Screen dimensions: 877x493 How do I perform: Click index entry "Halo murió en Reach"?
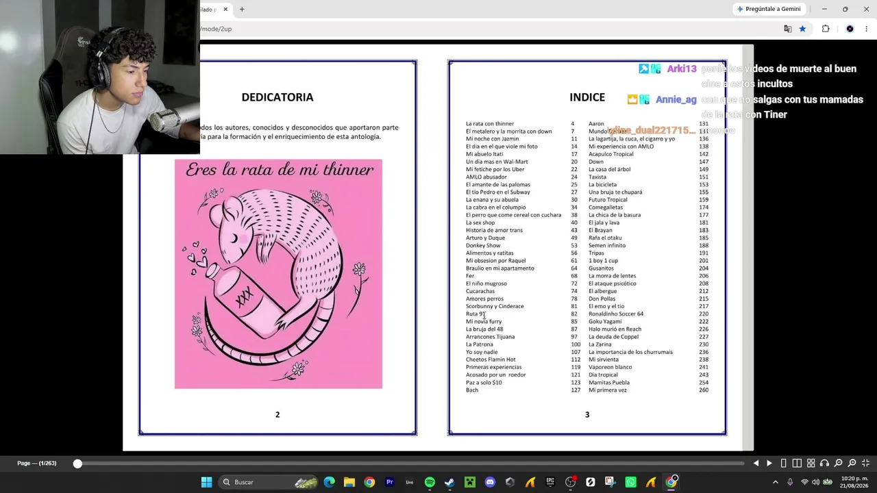615,329
